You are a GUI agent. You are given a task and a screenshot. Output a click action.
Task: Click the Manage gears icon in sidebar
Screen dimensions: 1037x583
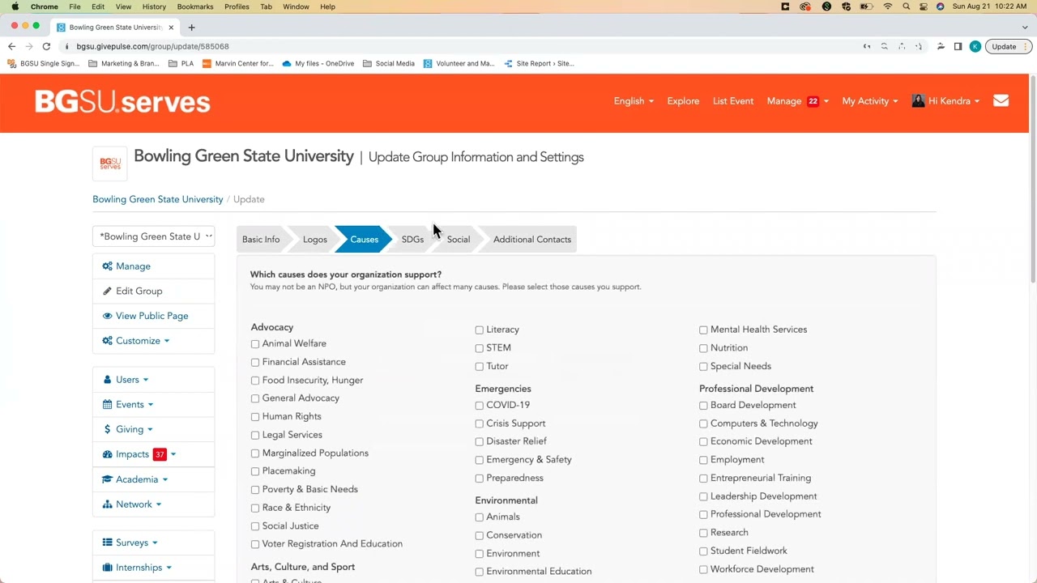point(107,266)
